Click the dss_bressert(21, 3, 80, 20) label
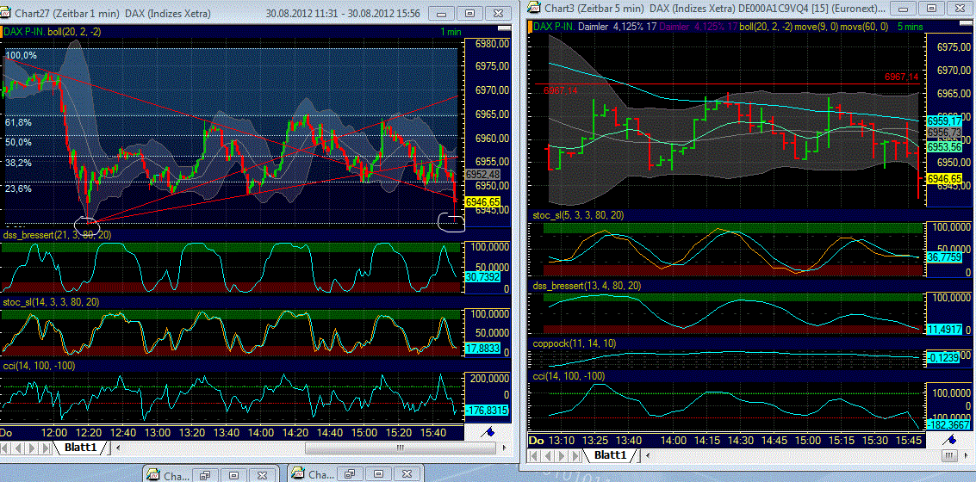Screen dimensions: 976x482 coord(57,234)
